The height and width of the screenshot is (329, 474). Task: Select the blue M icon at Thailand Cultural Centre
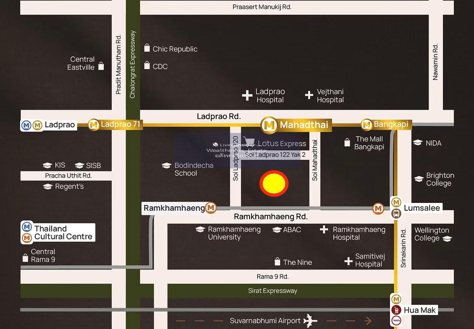click(27, 227)
